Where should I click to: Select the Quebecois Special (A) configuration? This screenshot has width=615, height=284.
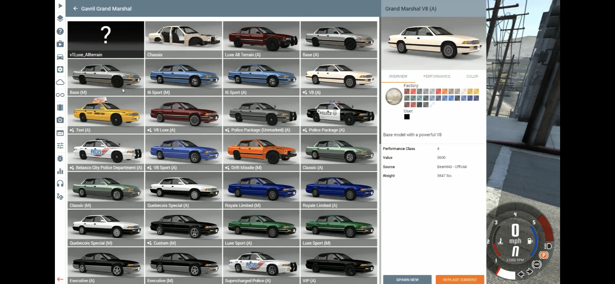pos(183,190)
